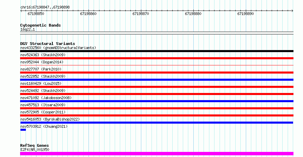303x157 pixels.
Task: Open variant nsv524492 (Shaikh2009) label
Action: point(43,91)
